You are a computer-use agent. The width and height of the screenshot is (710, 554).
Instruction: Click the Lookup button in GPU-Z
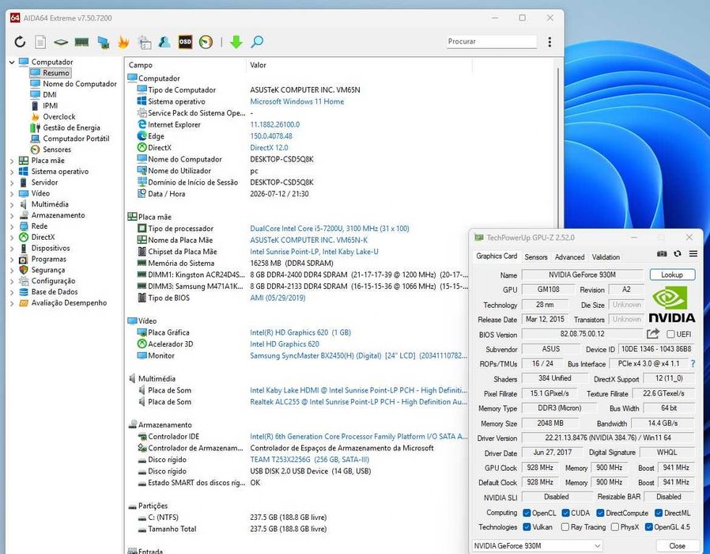pyautogui.click(x=672, y=275)
